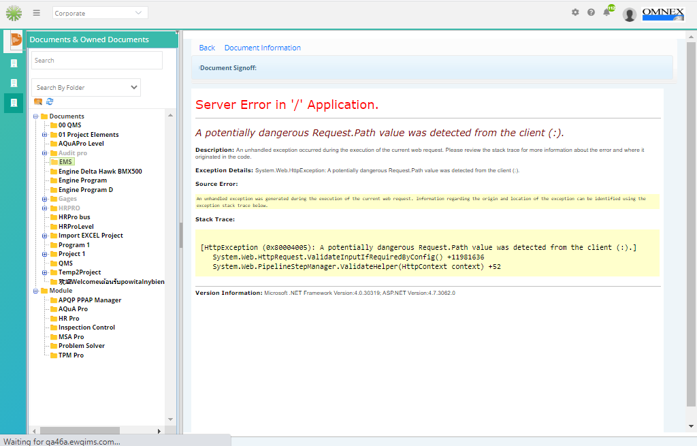Expand the HRPRO folder node
The image size is (697, 446).
pyautogui.click(x=44, y=208)
